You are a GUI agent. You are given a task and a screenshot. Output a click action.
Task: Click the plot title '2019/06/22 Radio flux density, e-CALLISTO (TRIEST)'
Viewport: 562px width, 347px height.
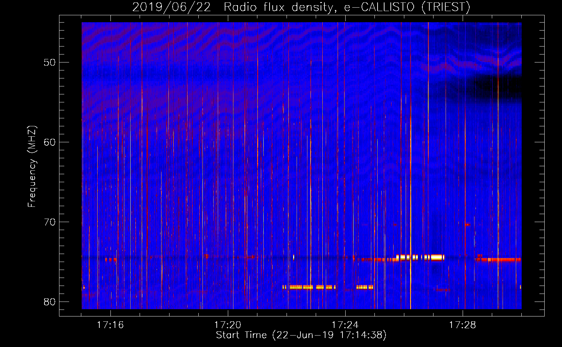[x=301, y=7]
